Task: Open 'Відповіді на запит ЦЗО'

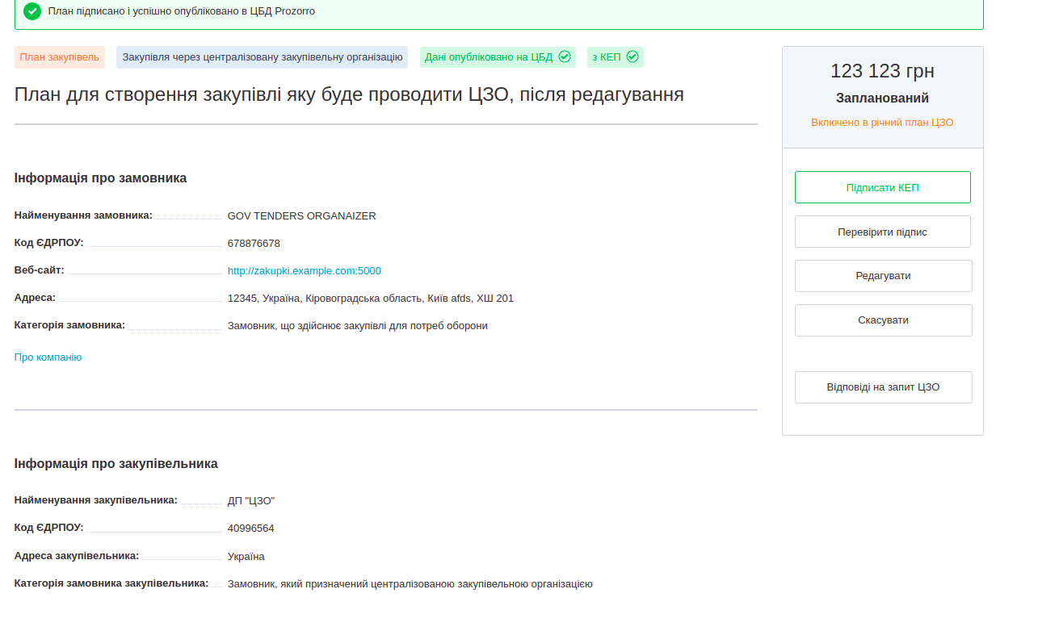Action: 883,387
